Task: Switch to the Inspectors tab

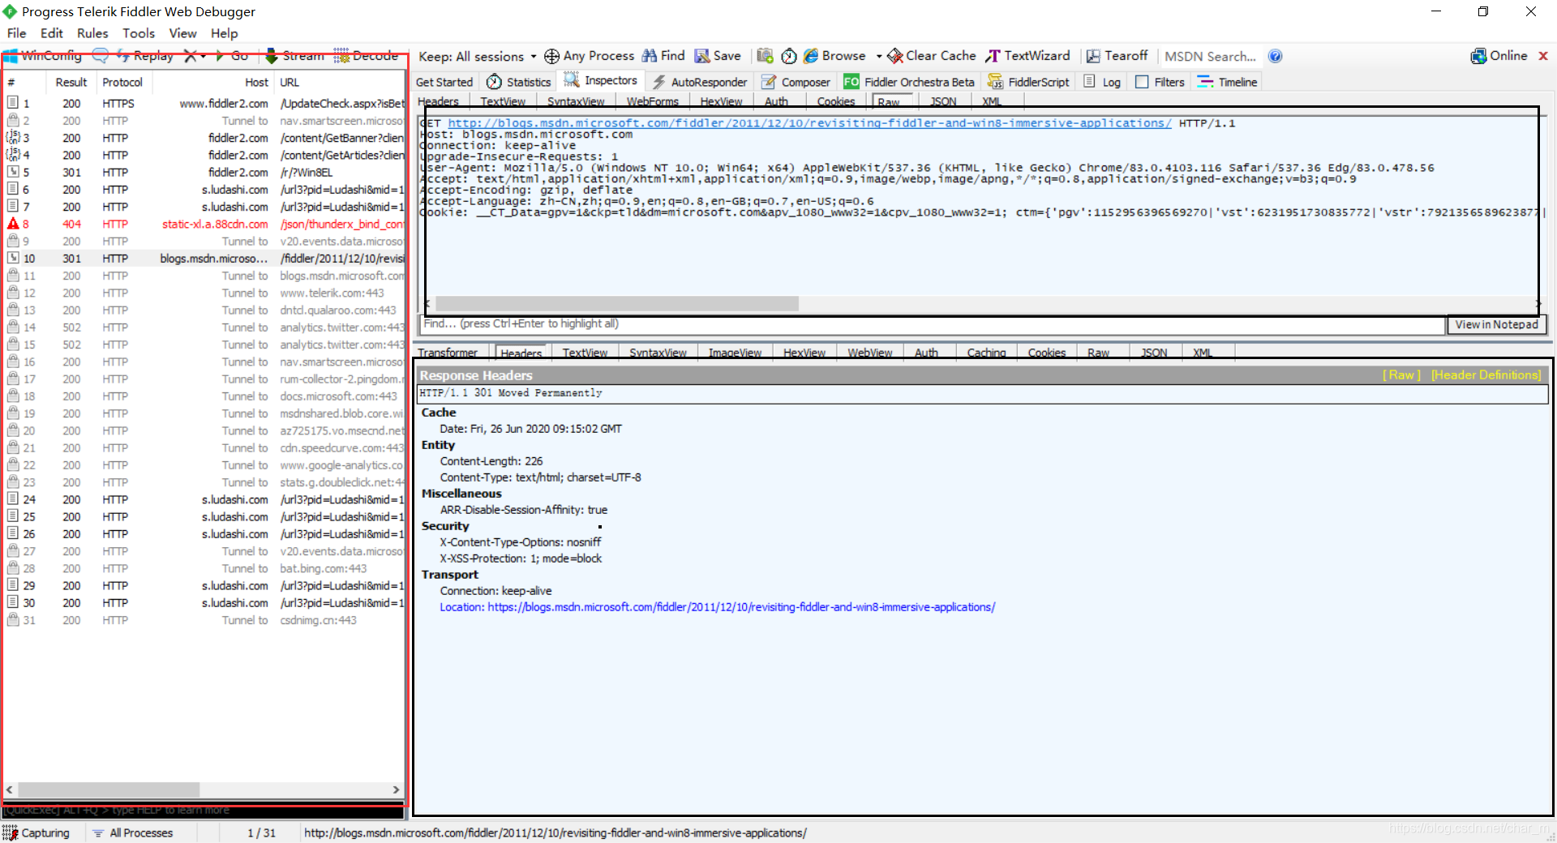Action: [x=601, y=81]
